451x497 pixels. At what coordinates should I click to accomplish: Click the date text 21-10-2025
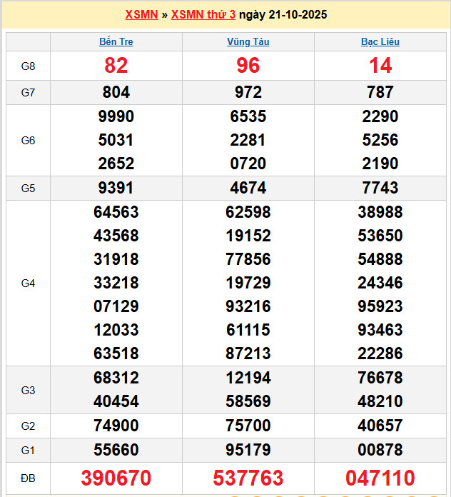[294, 14]
